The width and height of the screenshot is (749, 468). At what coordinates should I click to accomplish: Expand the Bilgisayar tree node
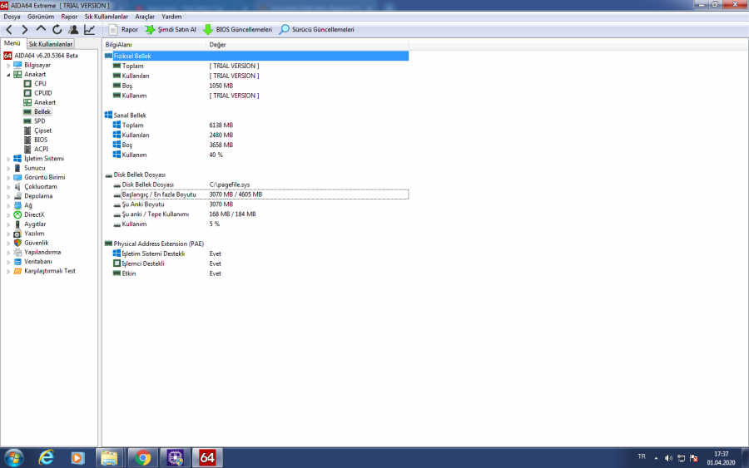tap(8, 66)
